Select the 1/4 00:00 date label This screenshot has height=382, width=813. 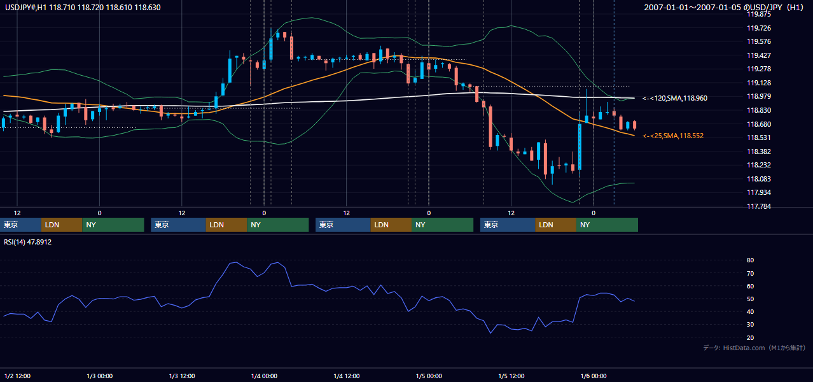point(264,376)
